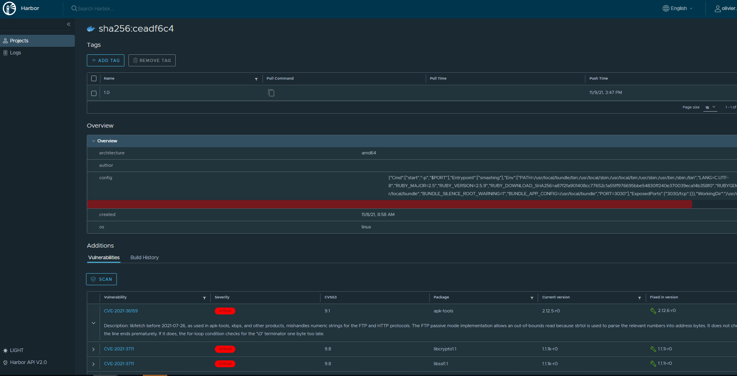
Task: Click Critical badge for CVE-2021-36159
Action: click(x=225, y=311)
